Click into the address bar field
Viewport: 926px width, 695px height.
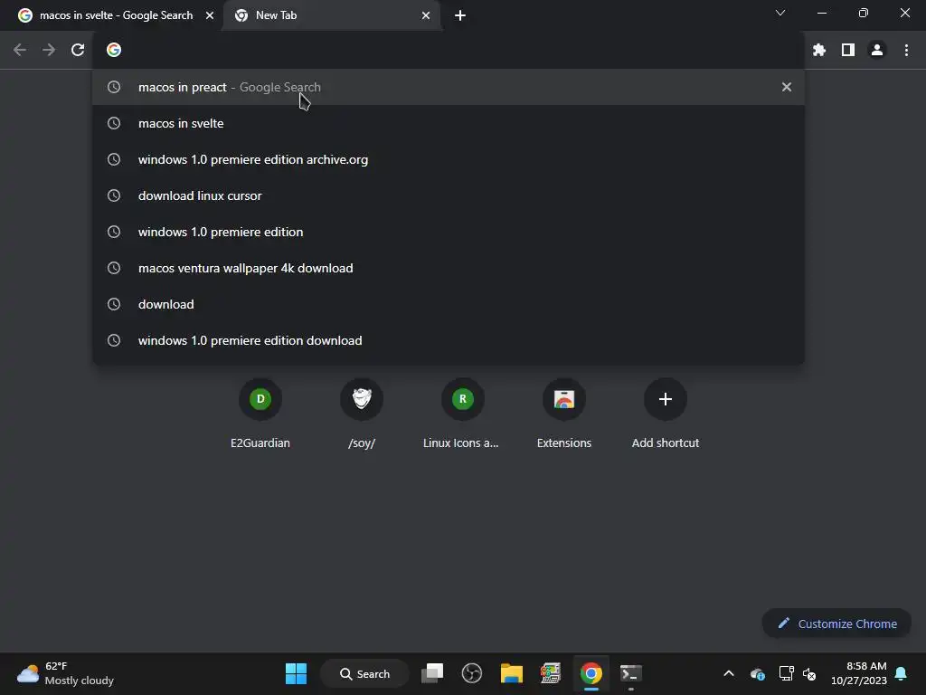point(449,51)
